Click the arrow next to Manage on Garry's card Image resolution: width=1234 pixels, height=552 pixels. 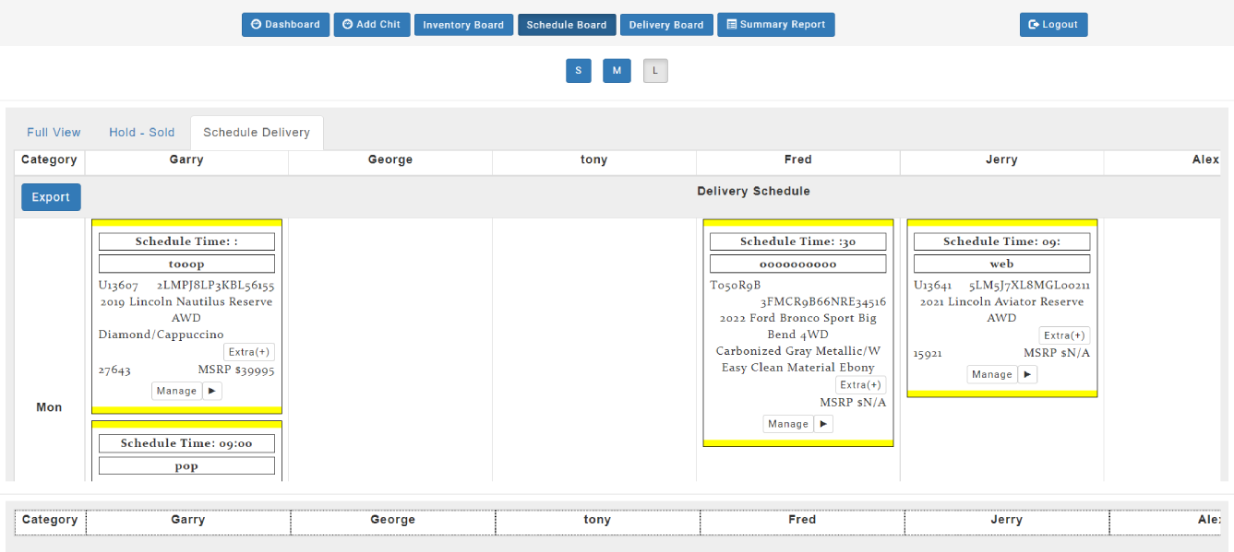coord(212,391)
